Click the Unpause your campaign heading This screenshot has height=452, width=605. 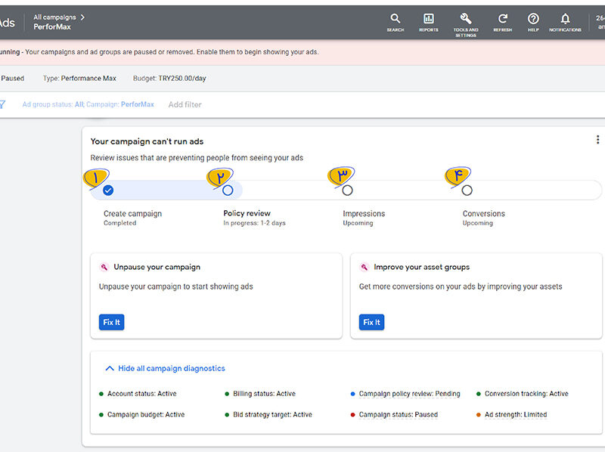coord(157,267)
